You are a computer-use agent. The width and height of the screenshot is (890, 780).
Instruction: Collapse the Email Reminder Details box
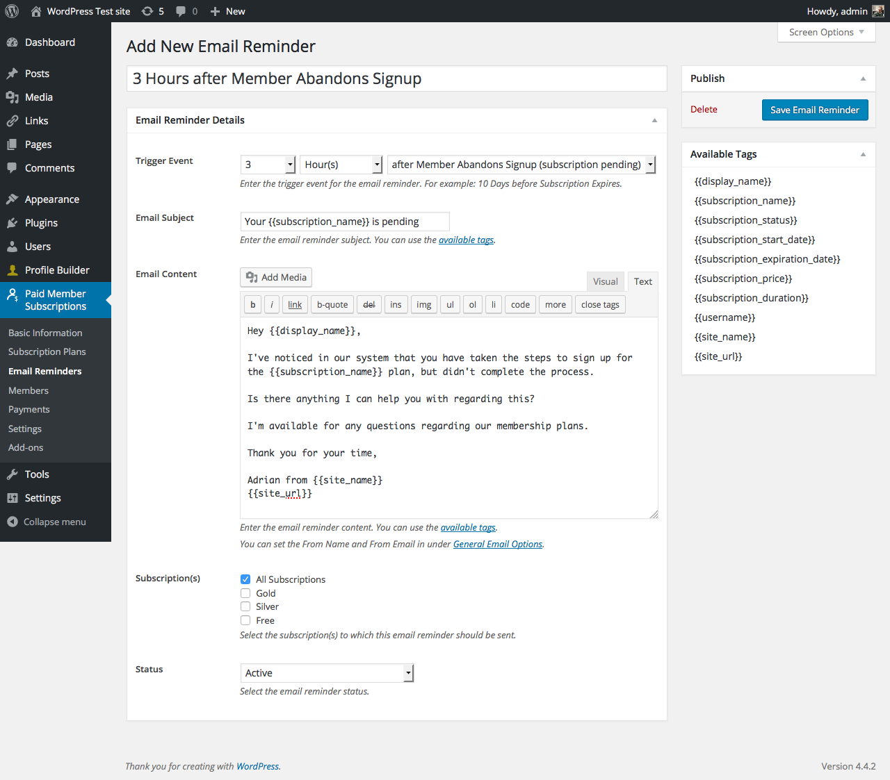click(x=654, y=120)
